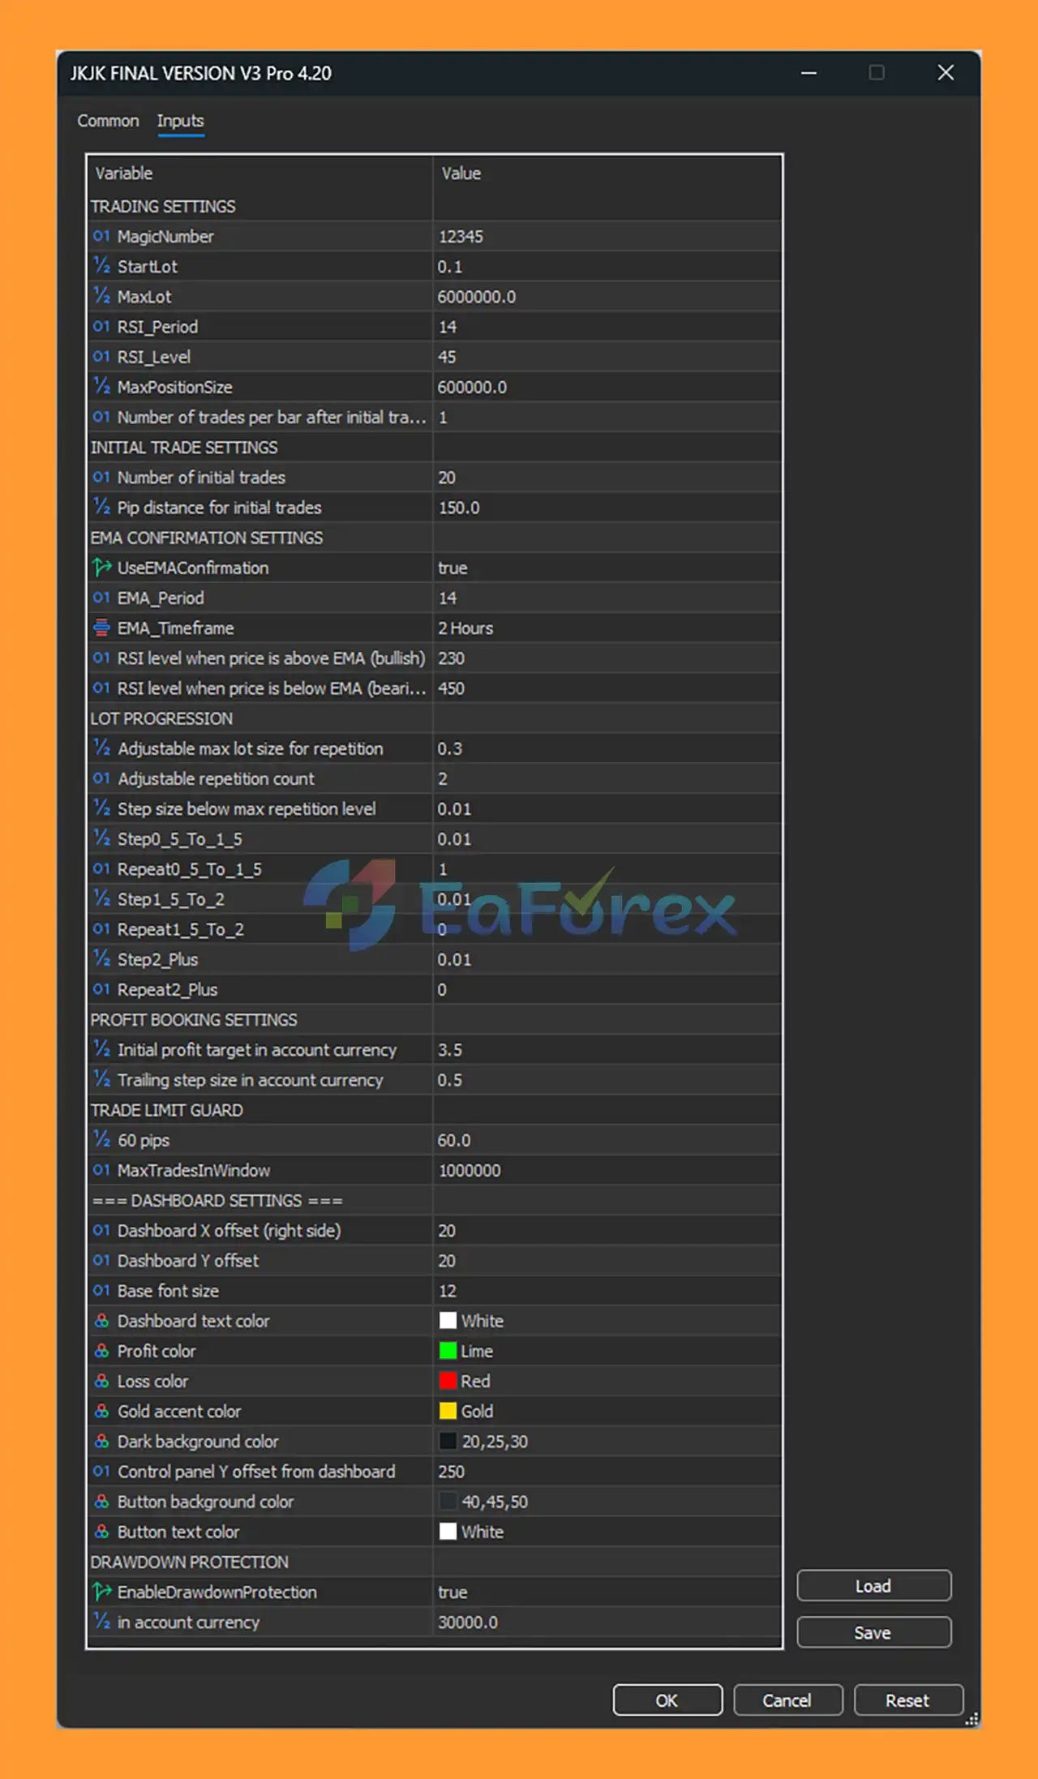Toggle the EnableDrawdownProtection true value
Screen dimensions: 1038x1779
click(453, 1592)
